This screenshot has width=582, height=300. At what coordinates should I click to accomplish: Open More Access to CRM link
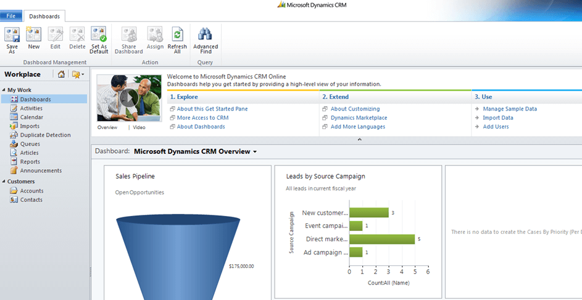click(202, 118)
